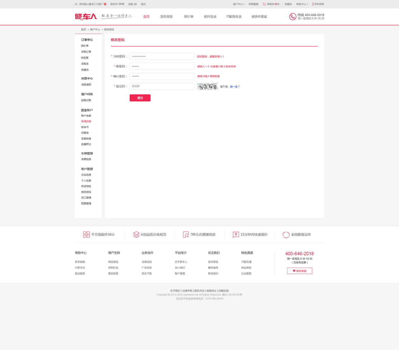Click the 7种方式便捷询货 search icon

186,234
